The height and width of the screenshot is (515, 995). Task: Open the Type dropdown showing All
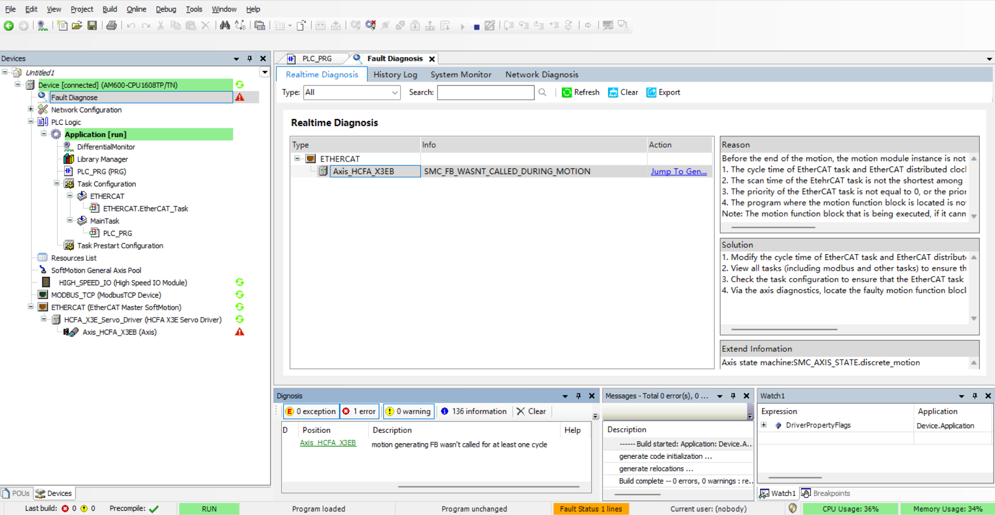pos(352,93)
